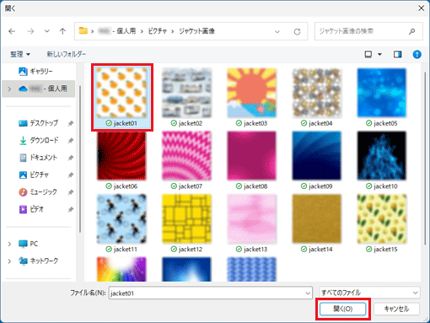The height and width of the screenshot is (323, 430).
Task: Change the view layout icon
Action: point(368,54)
